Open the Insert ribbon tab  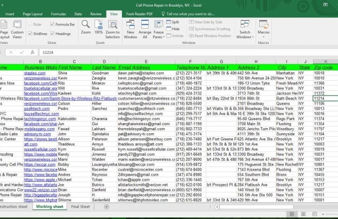tap(10, 14)
